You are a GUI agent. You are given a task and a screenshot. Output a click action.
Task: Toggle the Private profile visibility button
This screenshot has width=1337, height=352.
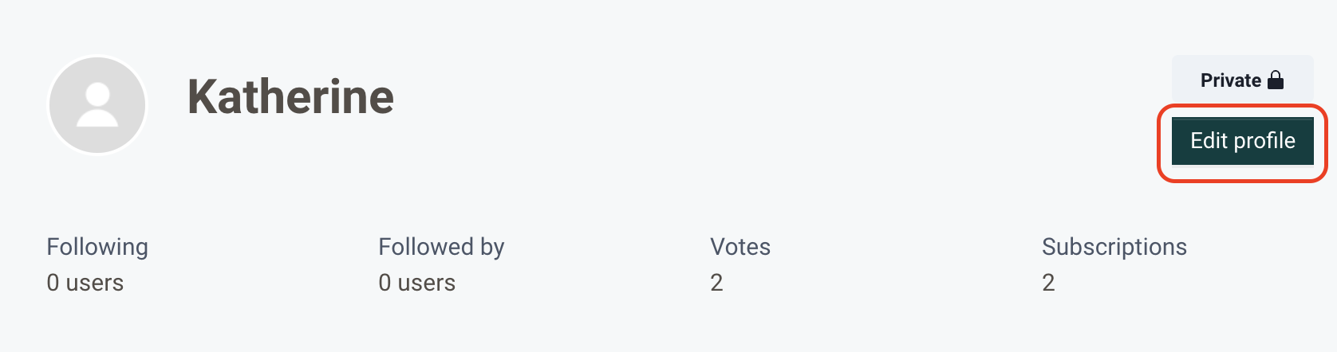1242,80
